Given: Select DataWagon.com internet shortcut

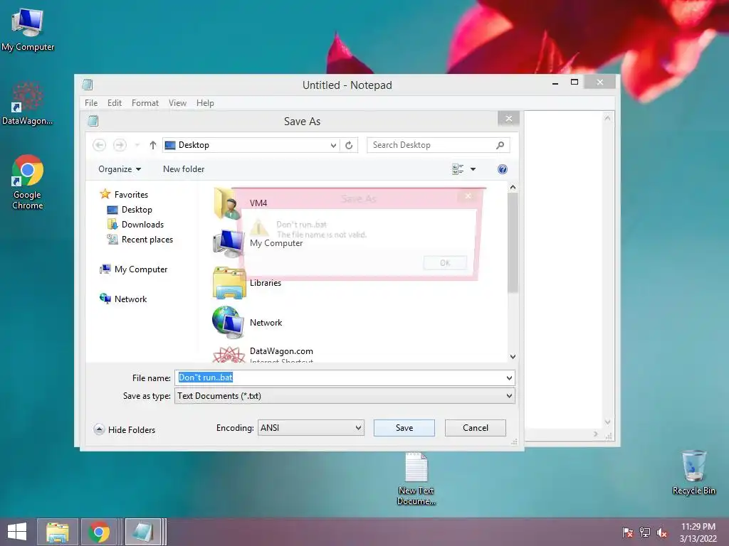Looking at the screenshot, I should pos(263,354).
